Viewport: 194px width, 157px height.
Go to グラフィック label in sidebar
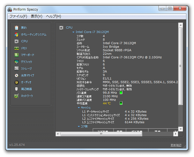click(x=26, y=62)
